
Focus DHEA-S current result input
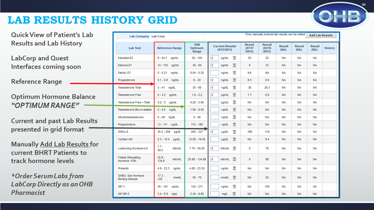tap(215, 132)
